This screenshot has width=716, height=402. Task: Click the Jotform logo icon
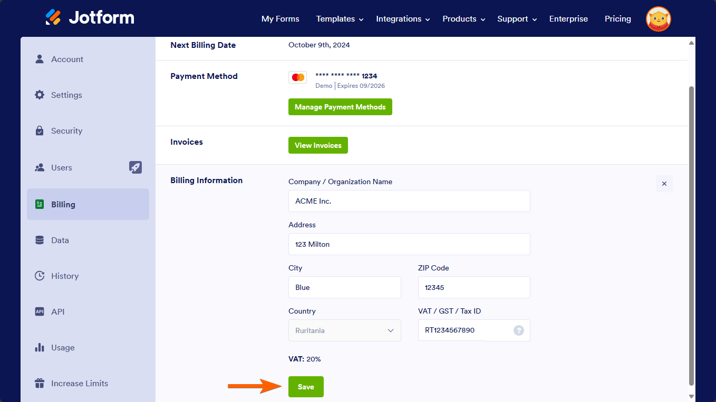pos(53,17)
